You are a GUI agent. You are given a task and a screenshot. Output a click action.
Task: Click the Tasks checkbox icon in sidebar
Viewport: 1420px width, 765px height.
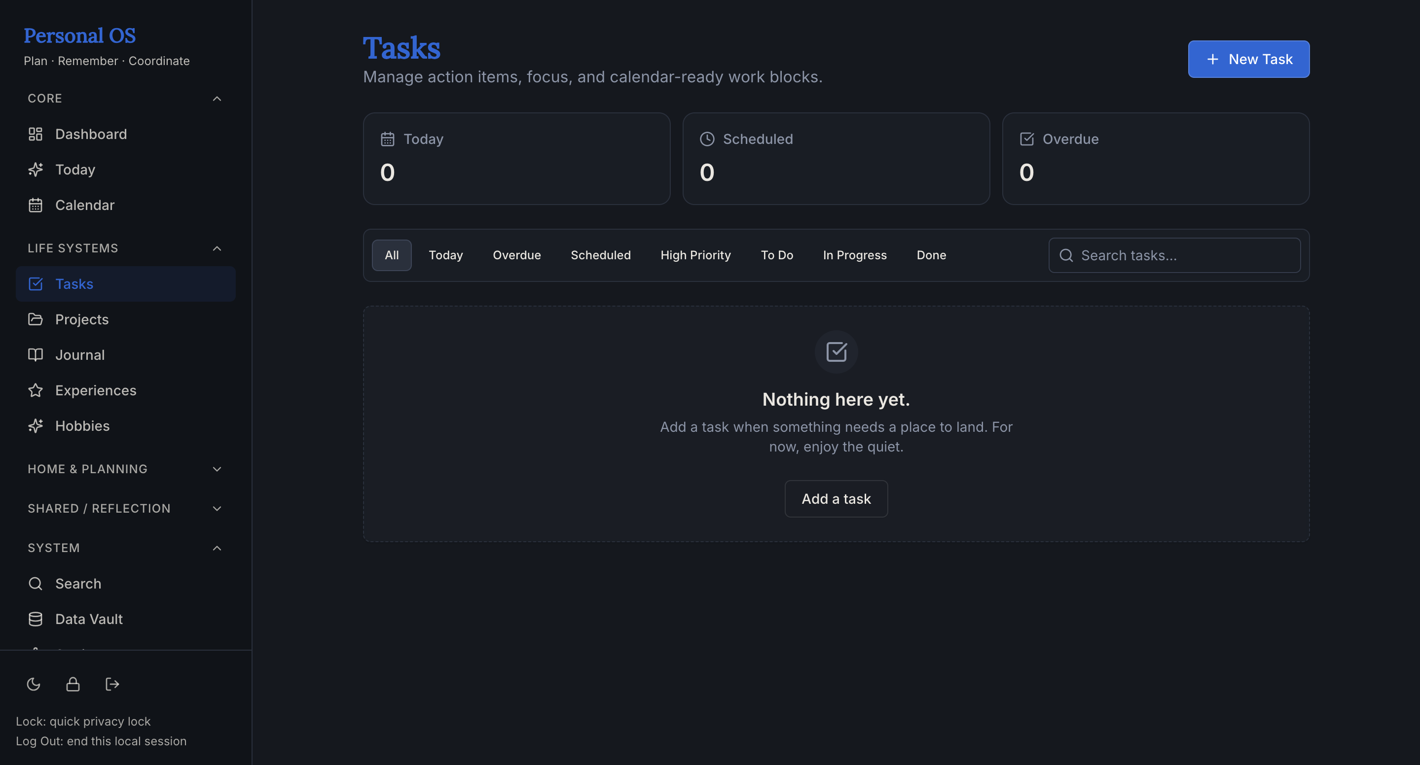36,283
